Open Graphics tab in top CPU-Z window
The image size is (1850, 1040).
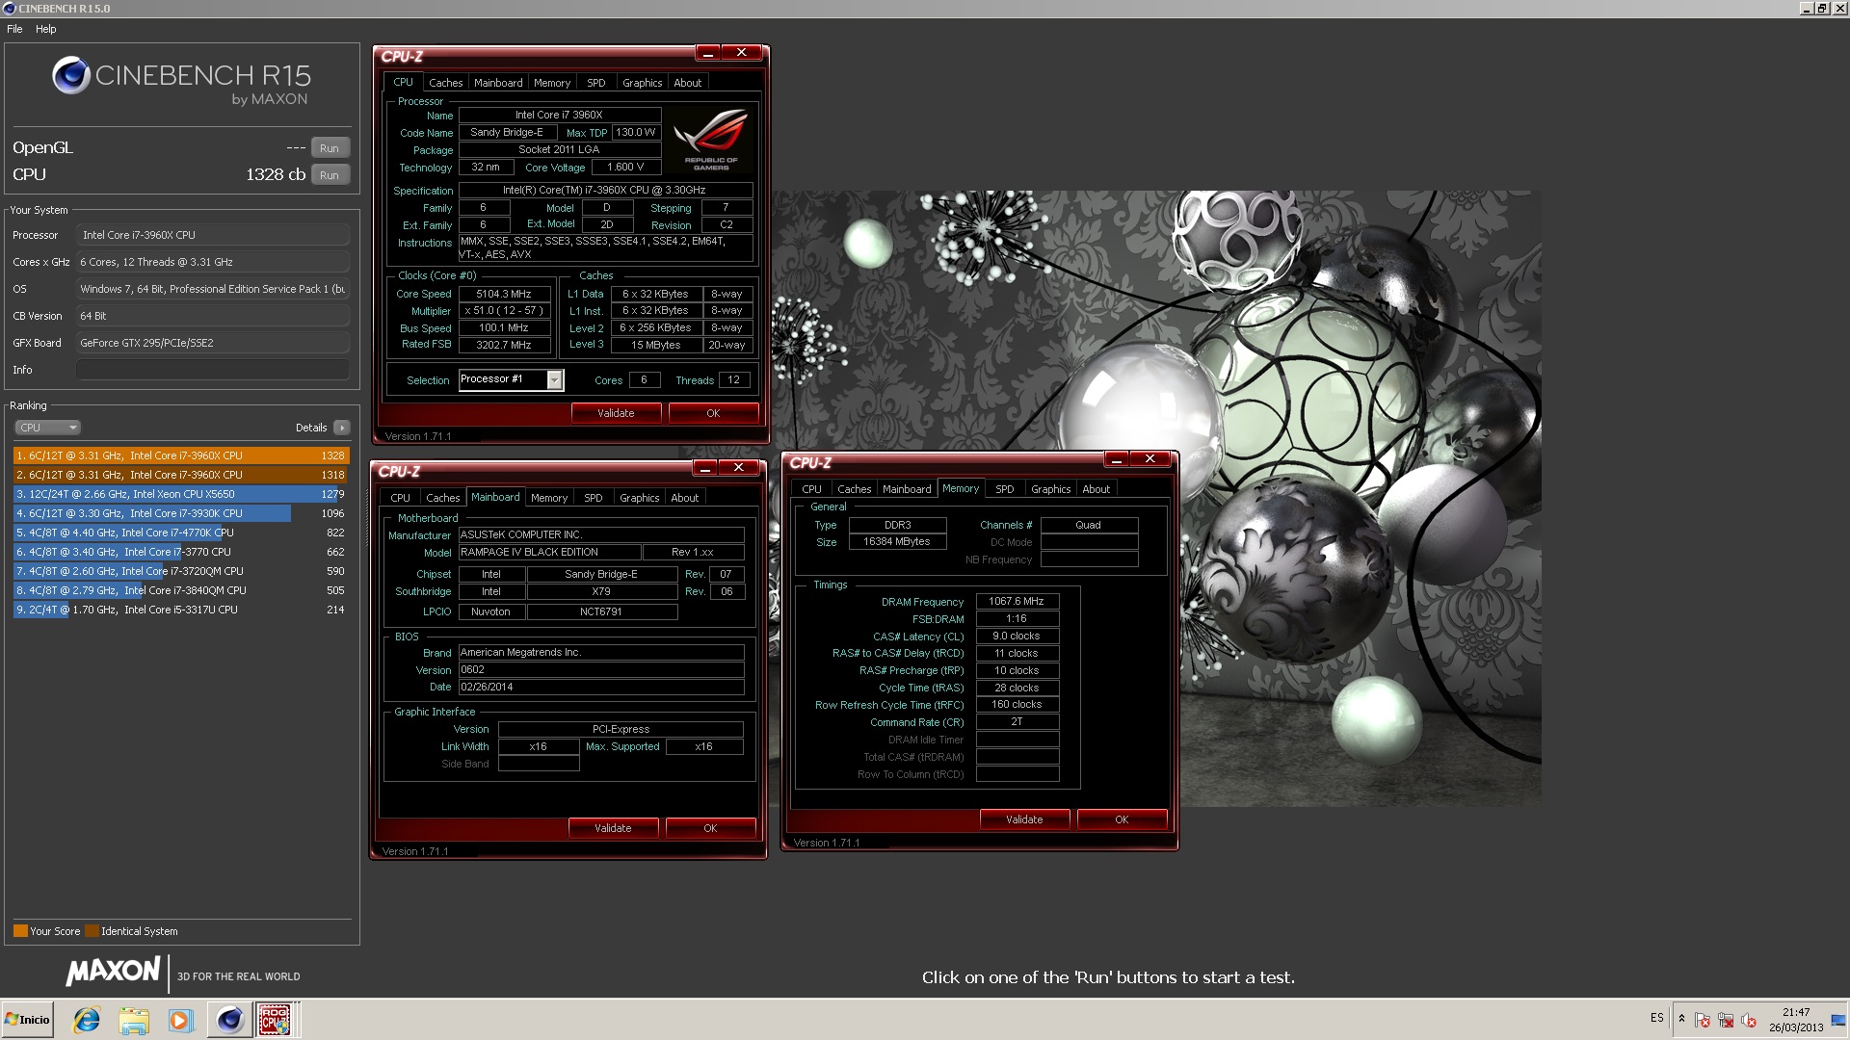(x=642, y=83)
